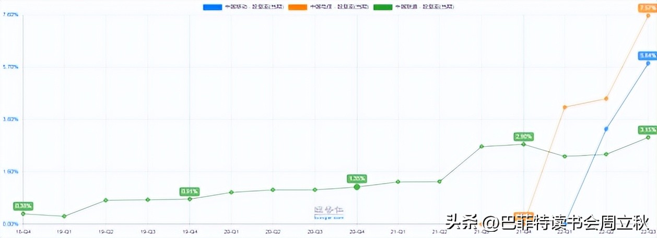
Task: Select the orange data point at 22-Q3
Action: point(648,16)
